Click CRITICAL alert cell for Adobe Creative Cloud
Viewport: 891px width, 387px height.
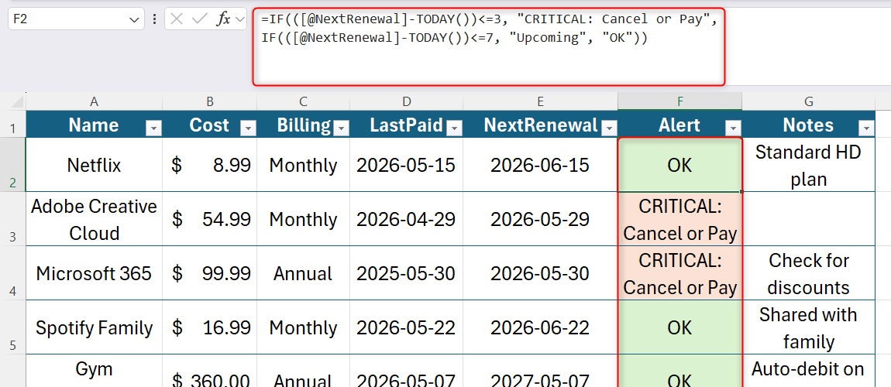(680, 219)
